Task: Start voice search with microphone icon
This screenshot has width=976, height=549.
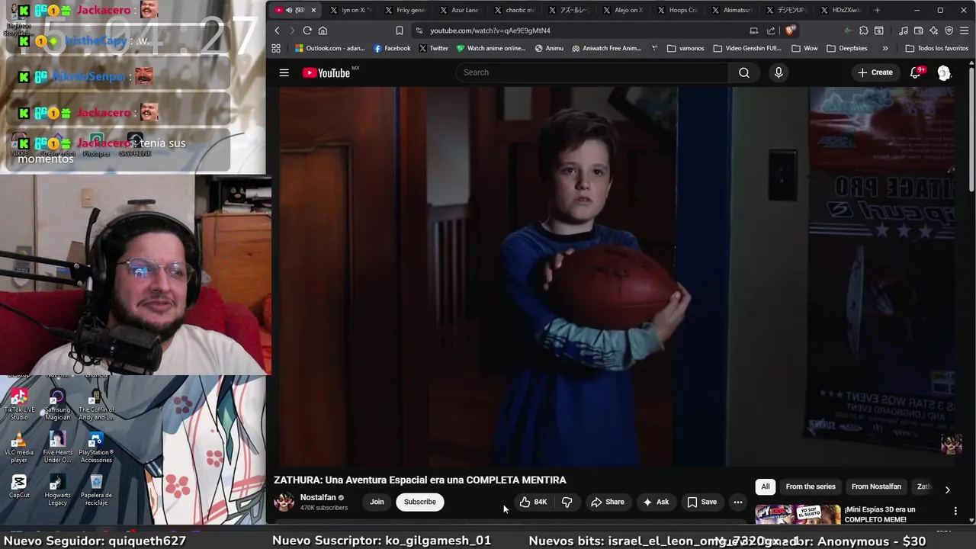Action: pyautogui.click(x=779, y=72)
